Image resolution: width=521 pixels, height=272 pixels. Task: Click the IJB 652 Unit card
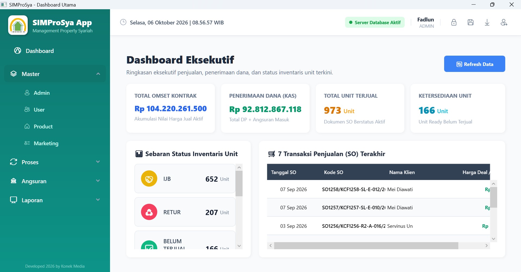click(x=185, y=179)
